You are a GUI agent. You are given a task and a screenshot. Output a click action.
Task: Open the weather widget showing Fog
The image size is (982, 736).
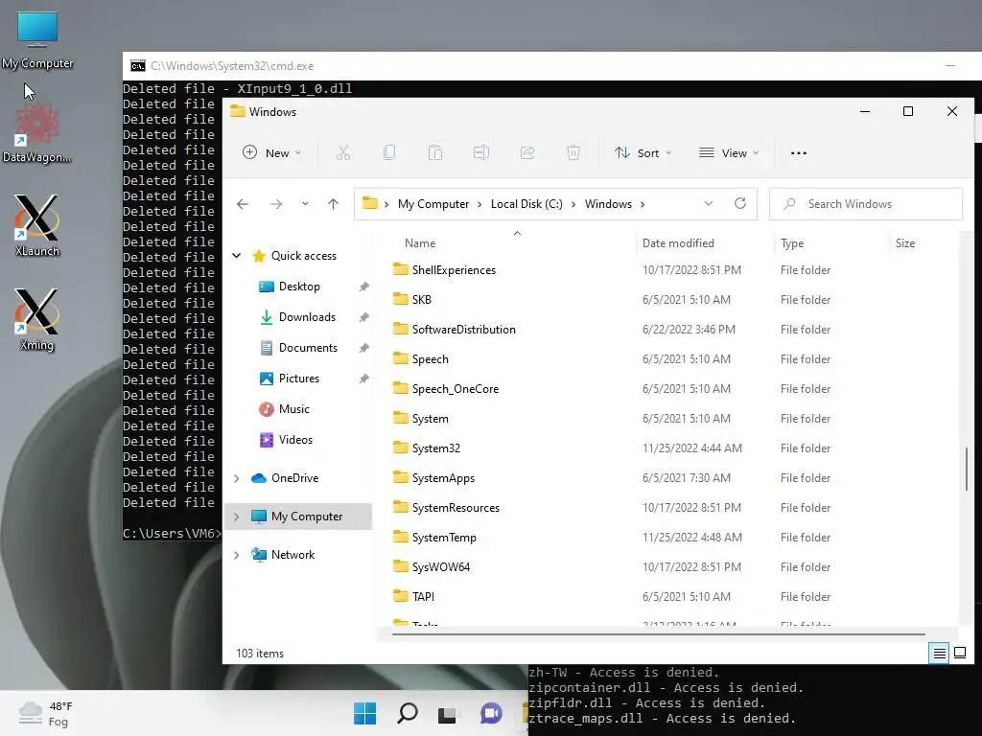tap(45, 713)
